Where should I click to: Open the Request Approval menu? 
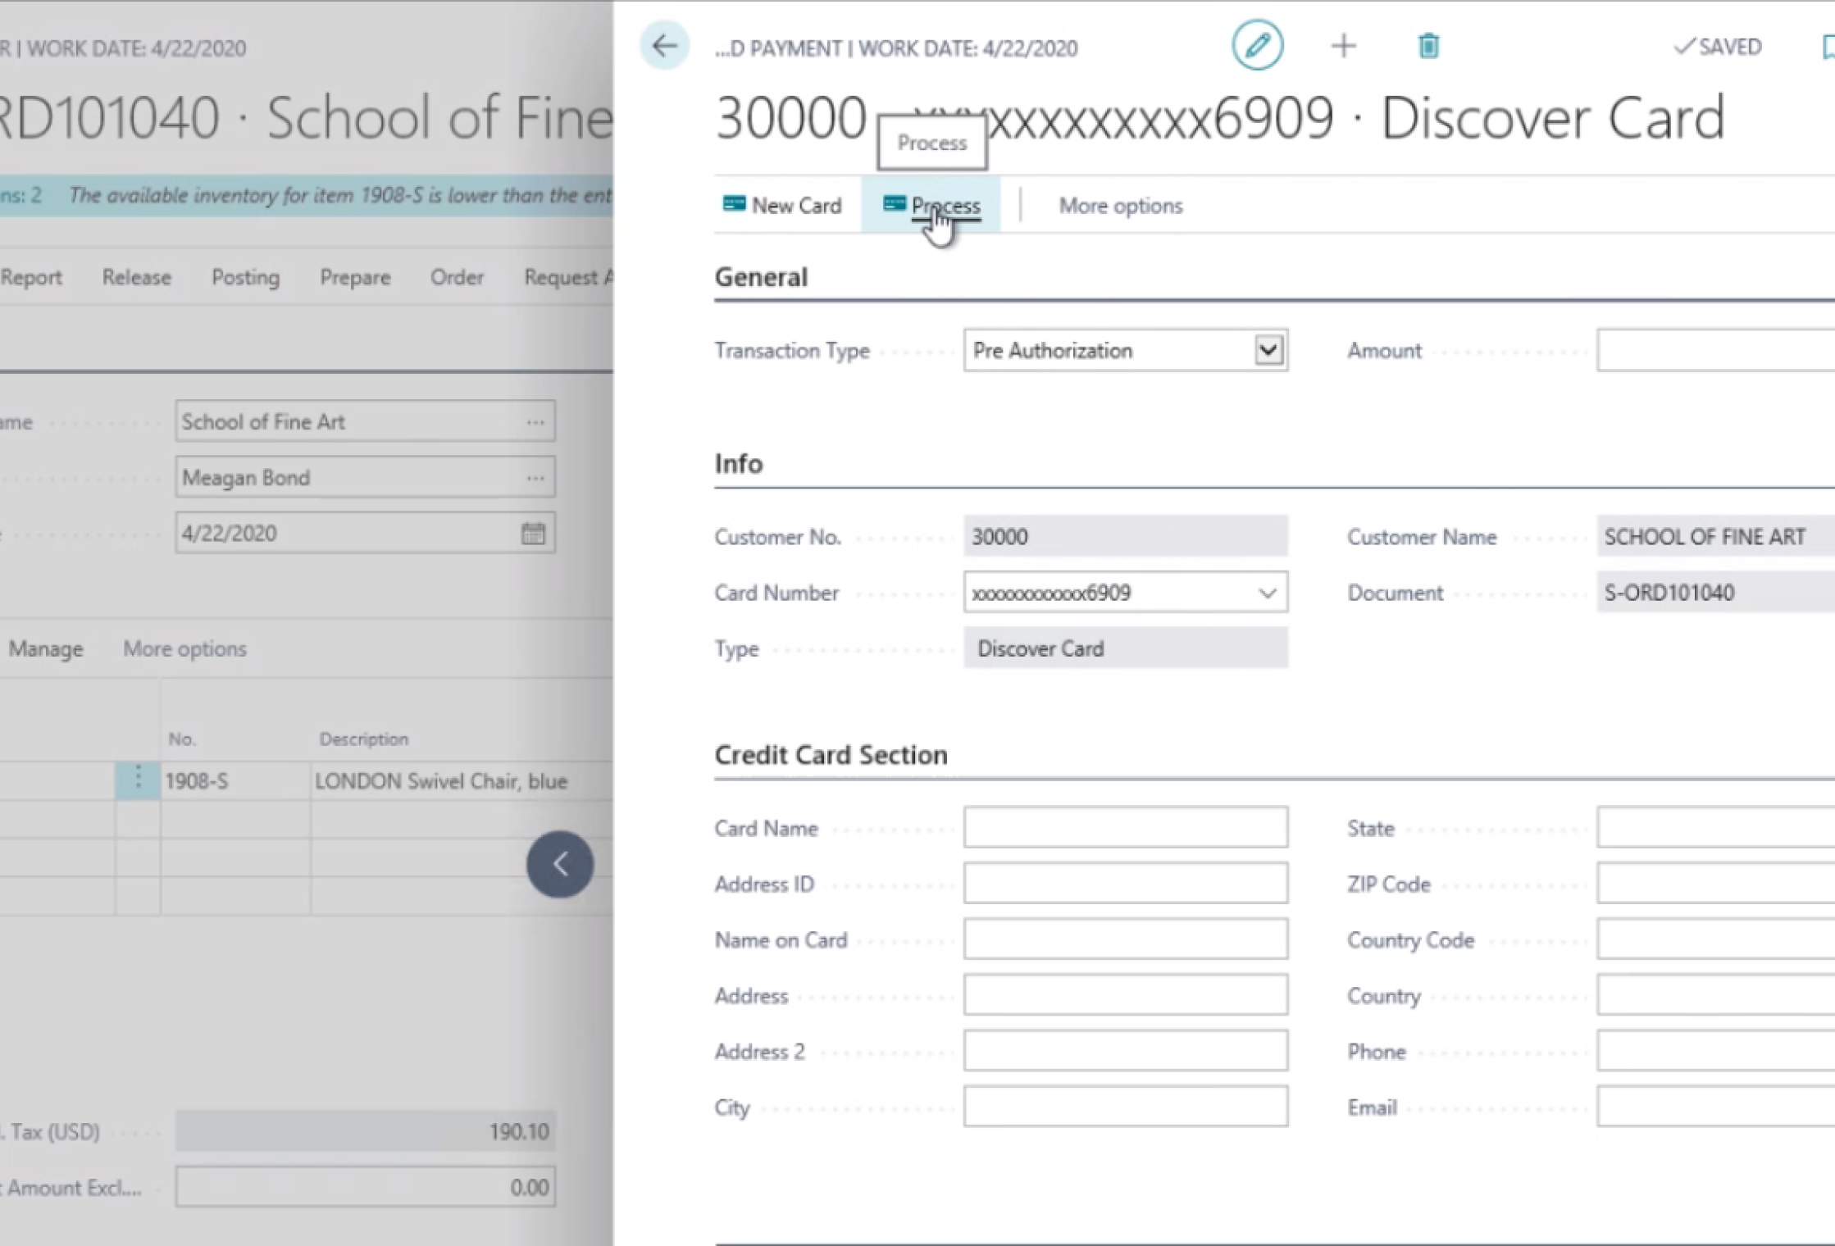[569, 277]
